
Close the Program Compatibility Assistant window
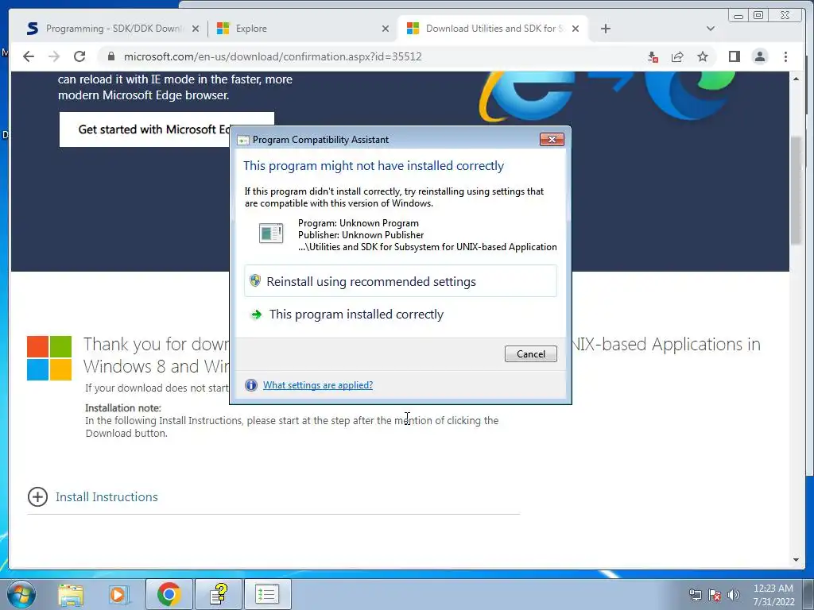click(552, 139)
